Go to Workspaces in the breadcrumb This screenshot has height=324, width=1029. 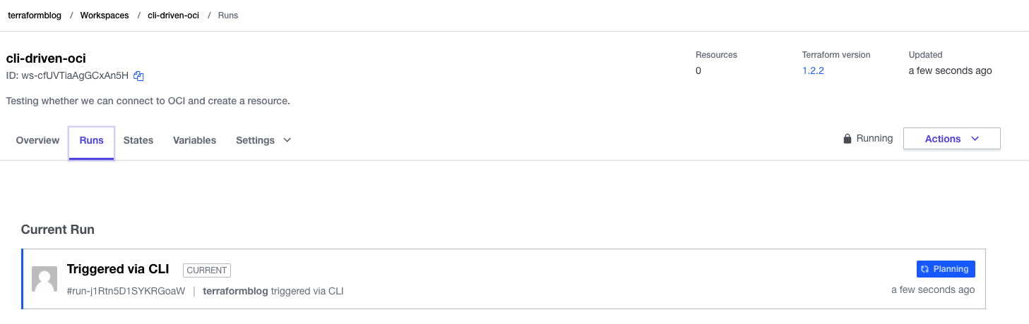click(105, 15)
